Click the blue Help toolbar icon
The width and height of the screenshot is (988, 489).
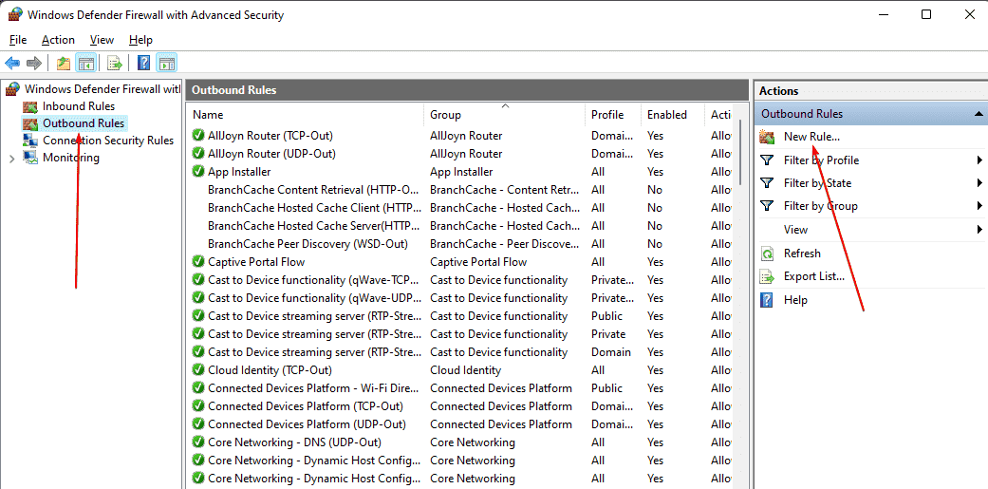[x=144, y=63]
